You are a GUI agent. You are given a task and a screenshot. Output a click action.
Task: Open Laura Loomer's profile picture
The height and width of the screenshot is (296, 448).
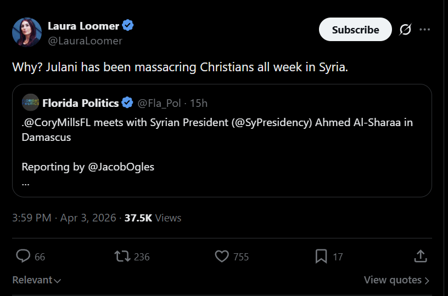(27, 32)
